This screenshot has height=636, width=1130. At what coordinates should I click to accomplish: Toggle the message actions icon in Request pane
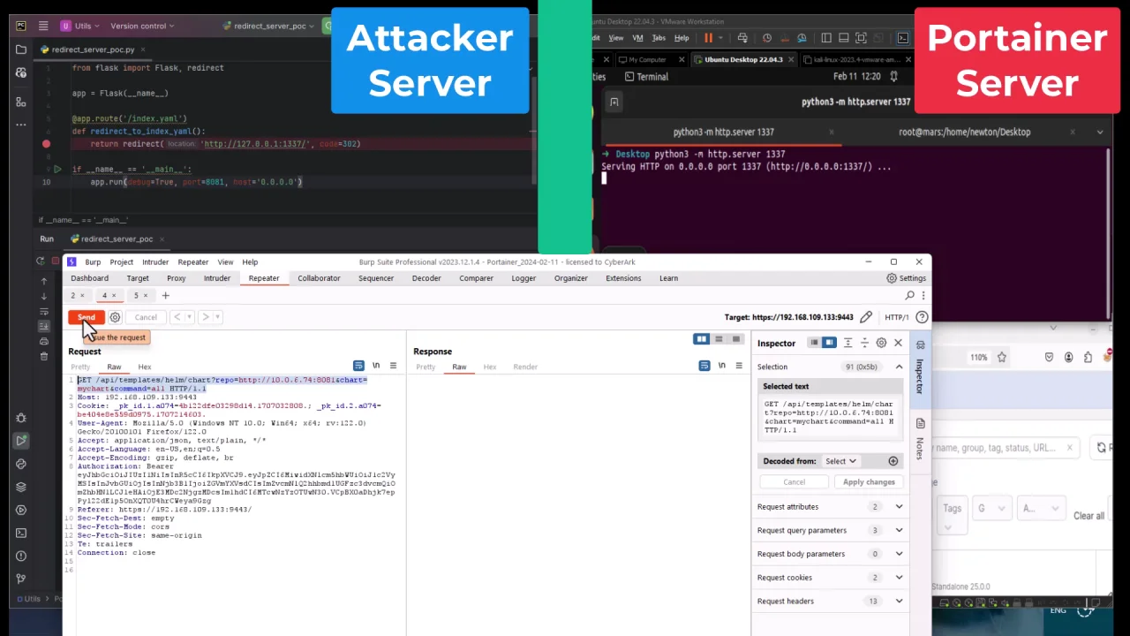(x=358, y=366)
